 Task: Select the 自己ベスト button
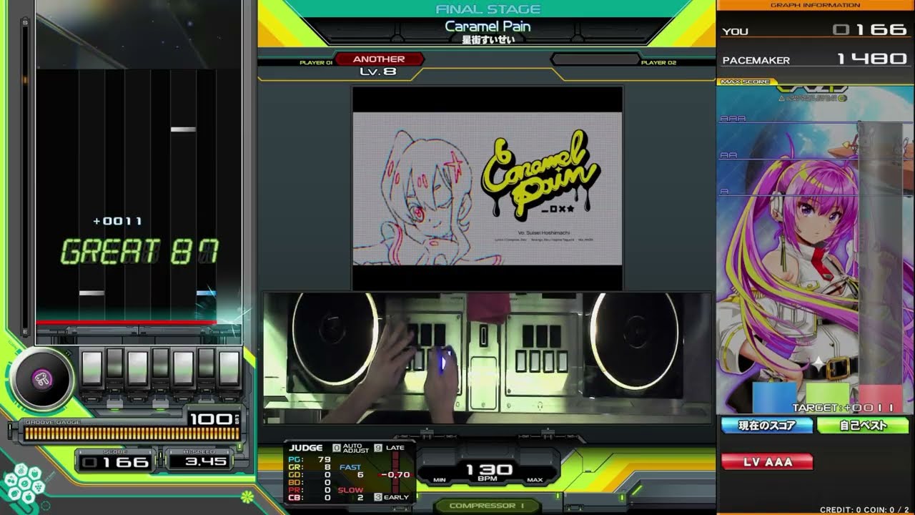pos(863,426)
